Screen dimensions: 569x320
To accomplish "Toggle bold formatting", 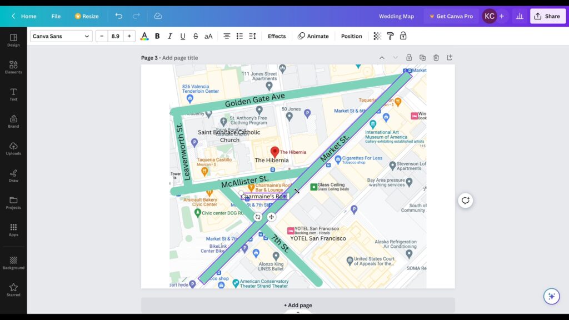I will [x=157, y=36].
